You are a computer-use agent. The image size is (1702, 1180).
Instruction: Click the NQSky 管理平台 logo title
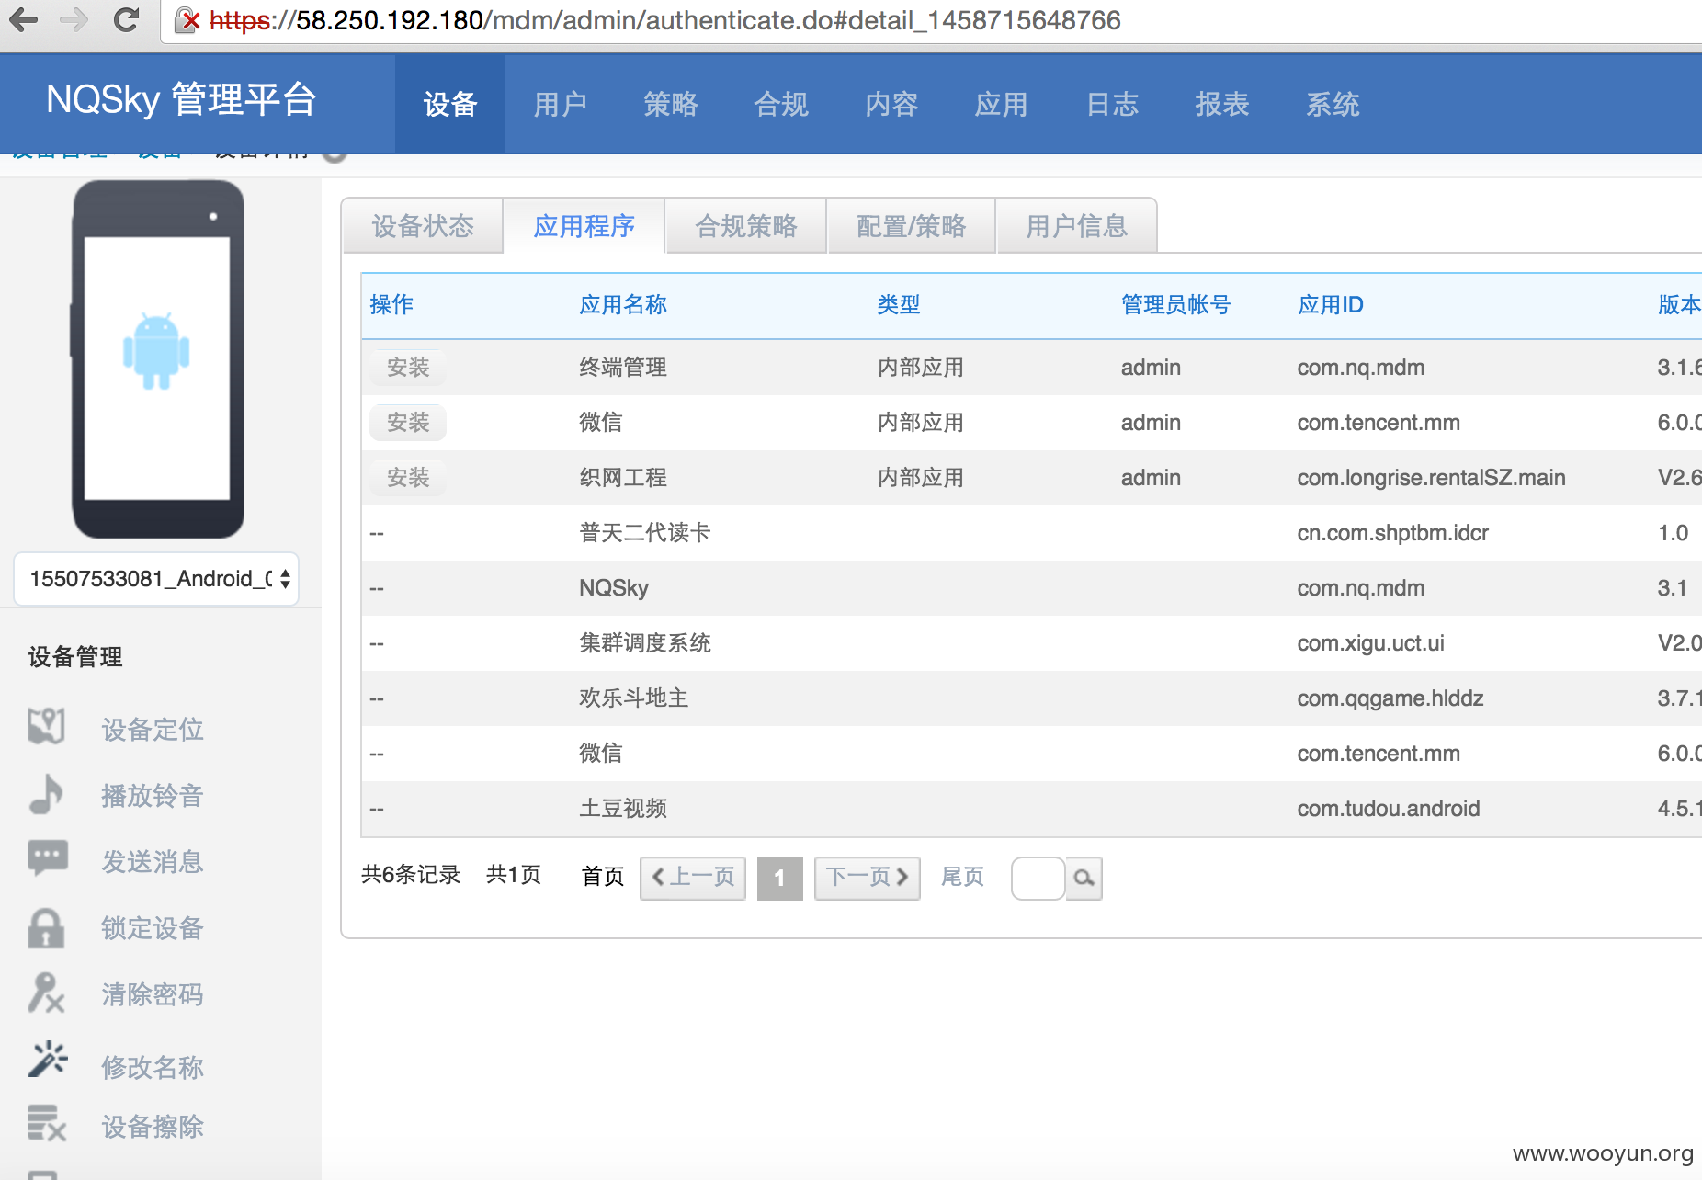pos(181,99)
